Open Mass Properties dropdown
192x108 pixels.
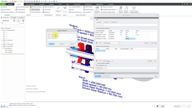tap(49, 7)
